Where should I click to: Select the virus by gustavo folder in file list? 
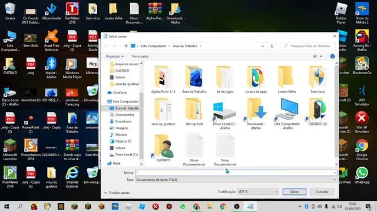tap(163, 112)
